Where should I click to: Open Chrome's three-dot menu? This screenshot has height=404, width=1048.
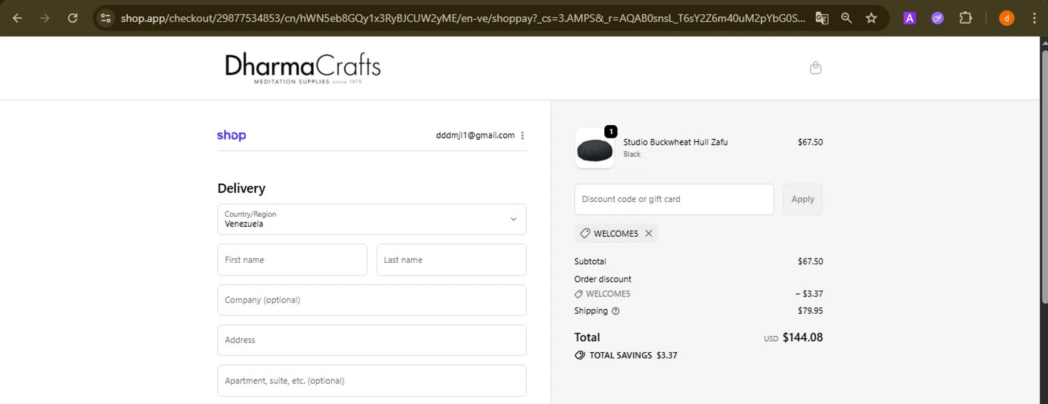1033,18
